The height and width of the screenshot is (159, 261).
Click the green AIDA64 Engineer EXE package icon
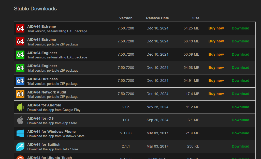(x=20, y=55)
